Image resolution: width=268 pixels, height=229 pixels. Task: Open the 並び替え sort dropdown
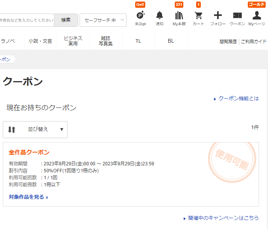coord(35,130)
